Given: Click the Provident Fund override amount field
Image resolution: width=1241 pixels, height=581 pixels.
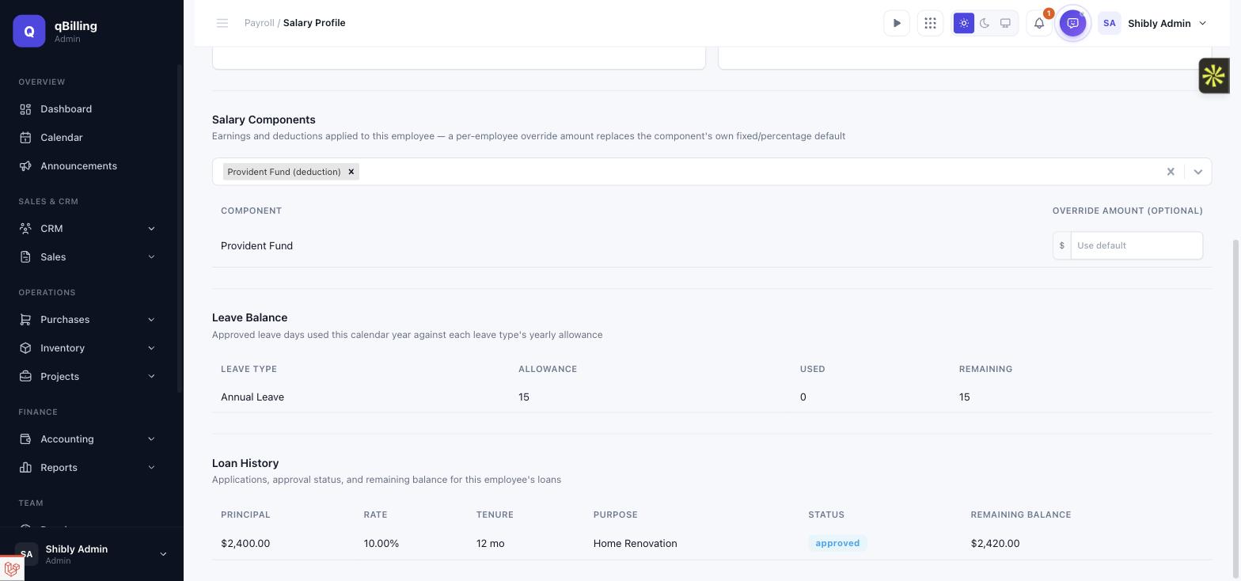Looking at the screenshot, I should tap(1136, 245).
